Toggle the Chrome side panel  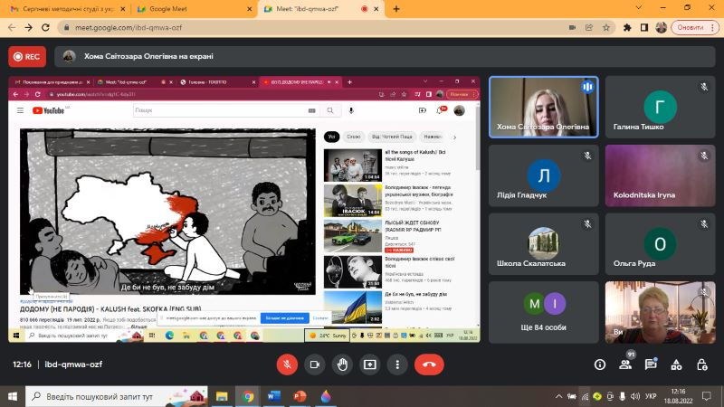click(x=644, y=28)
